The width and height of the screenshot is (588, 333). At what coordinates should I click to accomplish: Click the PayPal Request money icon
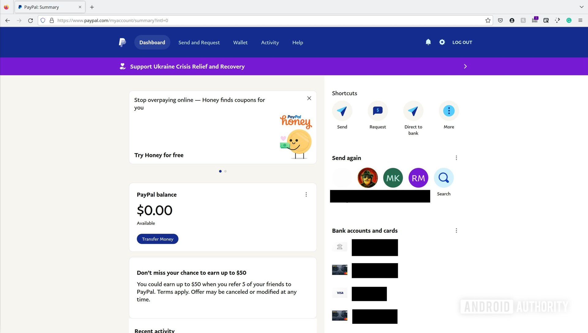click(x=377, y=110)
